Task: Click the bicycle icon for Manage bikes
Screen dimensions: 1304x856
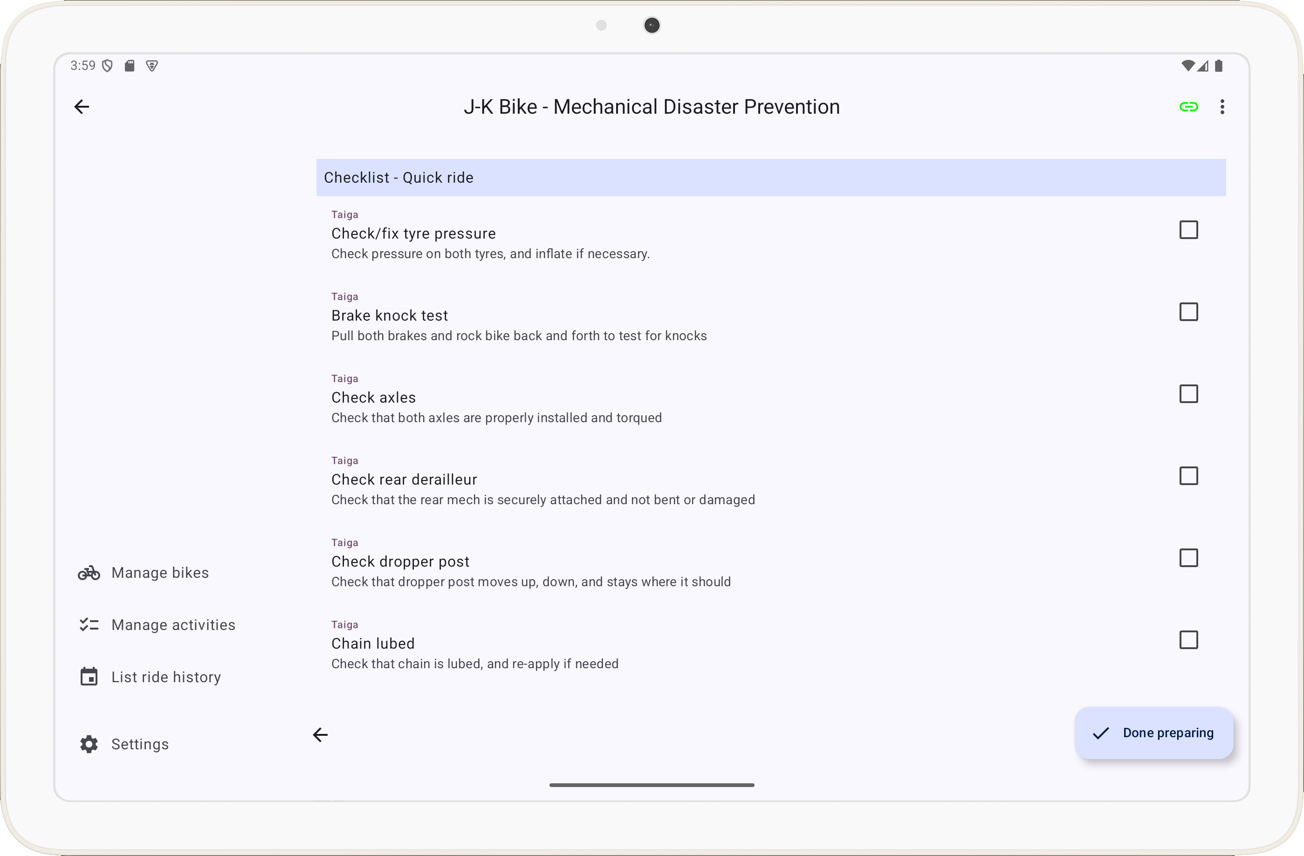Action: 89,573
